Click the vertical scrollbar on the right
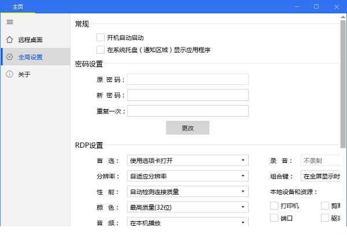 click(x=343, y=87)
